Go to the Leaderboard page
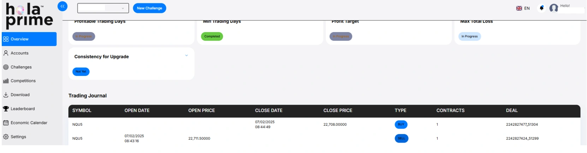This screenshot has height=153, width=587. click(23, 109)
